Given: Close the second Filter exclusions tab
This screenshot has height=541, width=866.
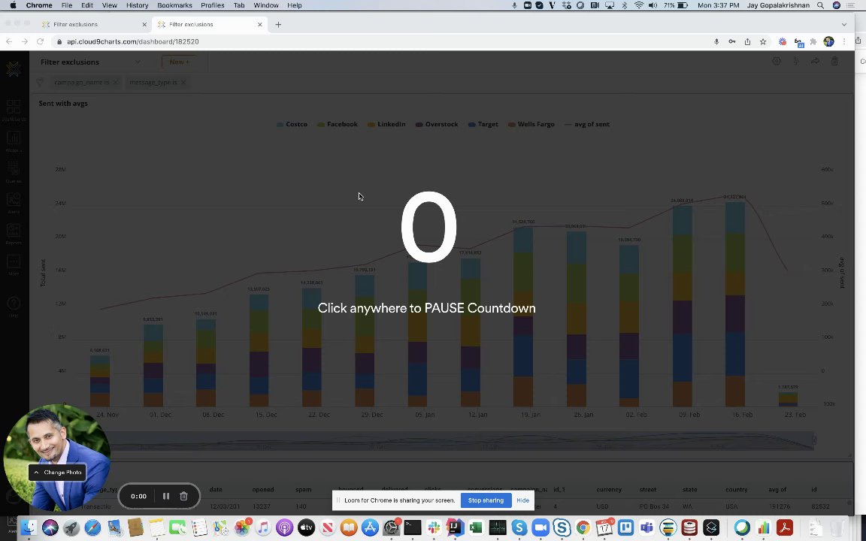Looking at the screenshot, I should coord(259,24).
